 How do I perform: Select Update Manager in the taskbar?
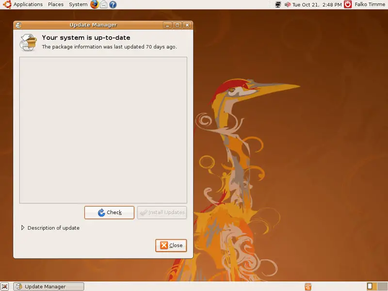(x=49, y=287)
